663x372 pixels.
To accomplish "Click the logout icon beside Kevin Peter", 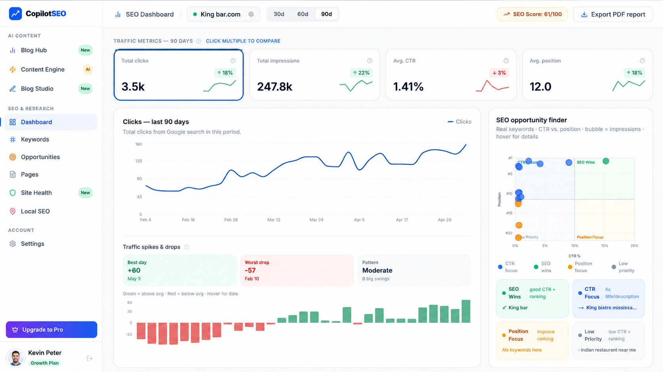I will click(90, 359).
